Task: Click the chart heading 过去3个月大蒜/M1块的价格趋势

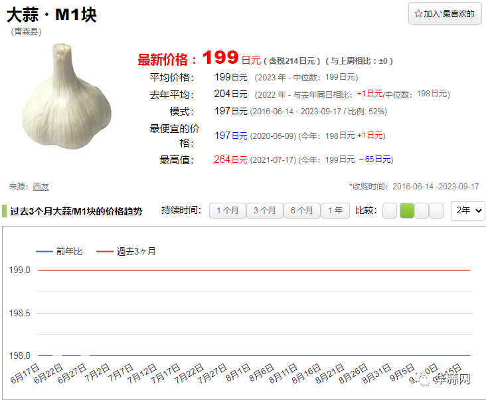Action: pyautogui.click(x=76, y=211)
